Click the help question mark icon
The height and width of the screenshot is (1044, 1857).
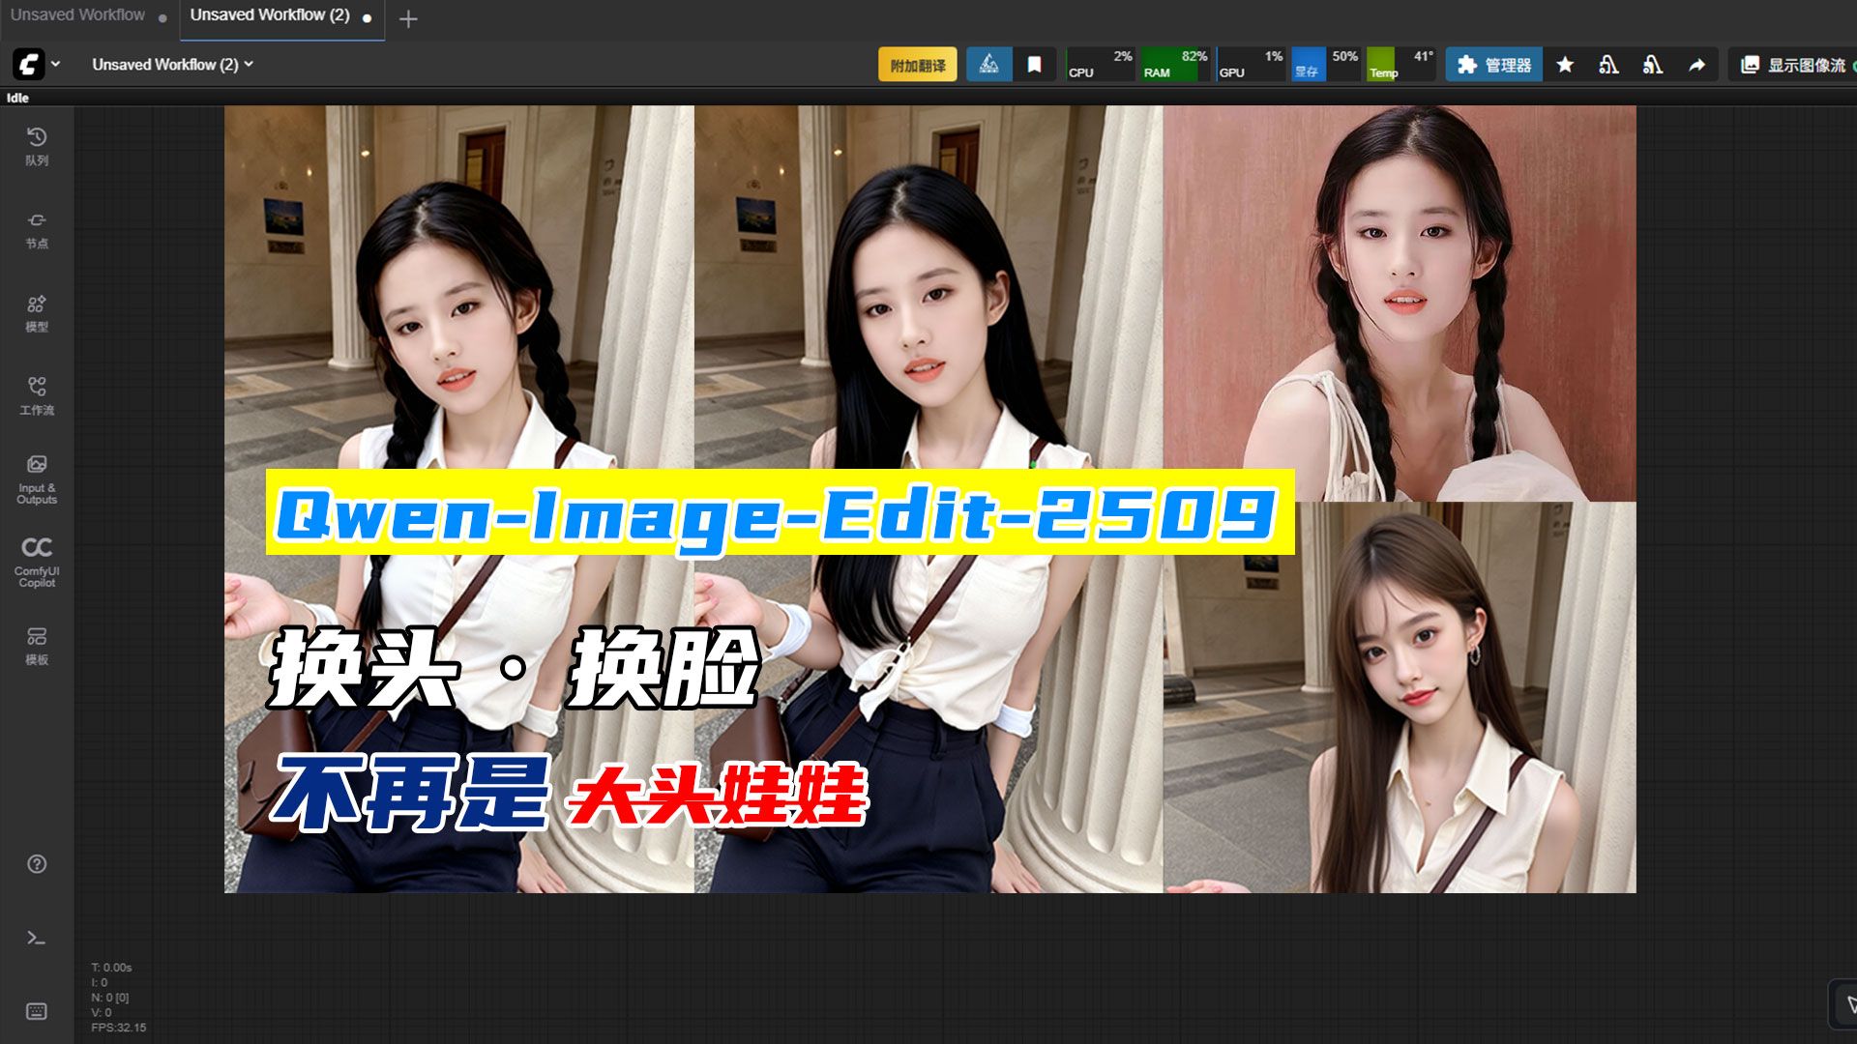(x=37, y=864)
